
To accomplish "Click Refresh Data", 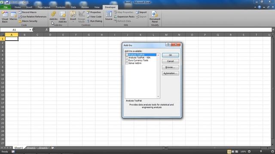I will click(122, 21).
